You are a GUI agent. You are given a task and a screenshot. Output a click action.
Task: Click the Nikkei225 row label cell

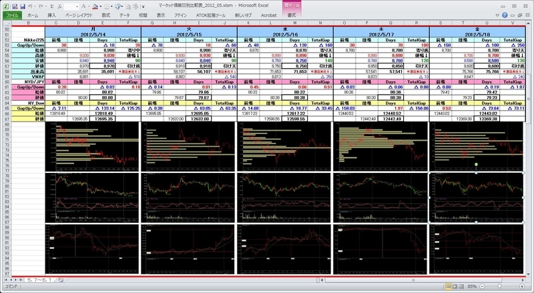(28, 40)
